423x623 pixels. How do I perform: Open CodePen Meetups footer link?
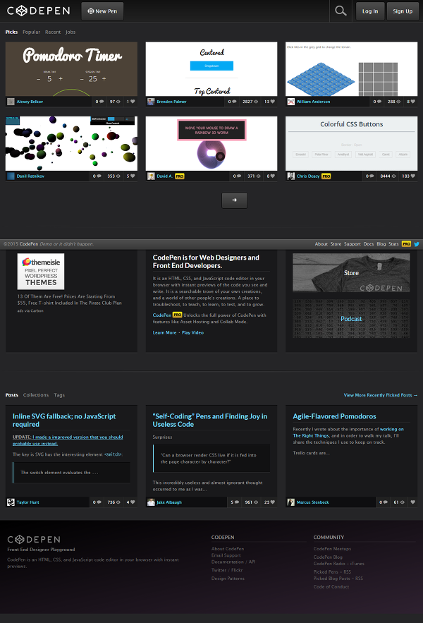[332, 549]
